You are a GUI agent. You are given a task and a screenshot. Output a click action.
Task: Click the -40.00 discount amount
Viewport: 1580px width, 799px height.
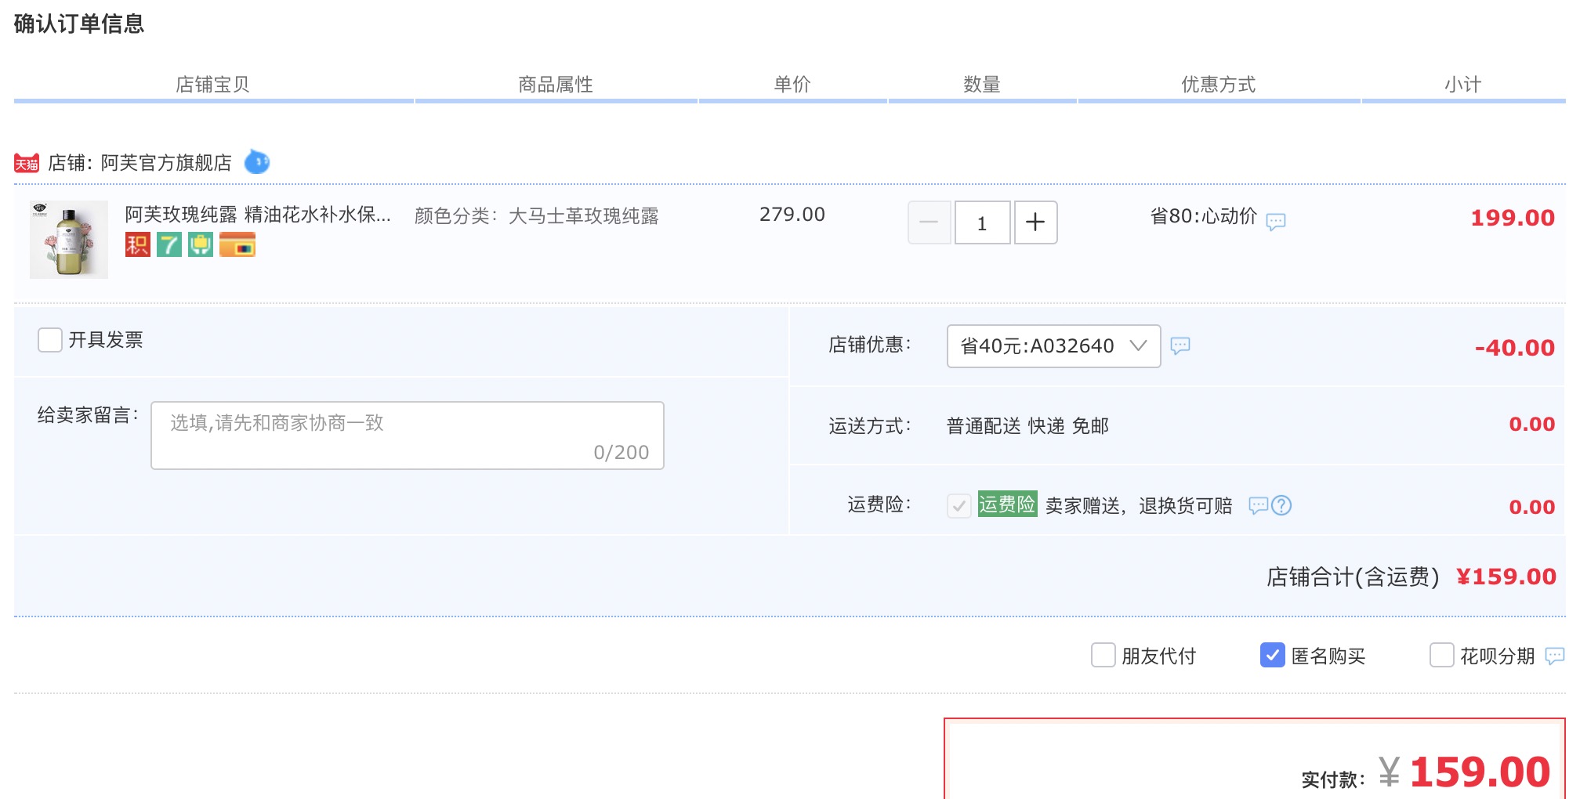click(x=1515, y=348)
